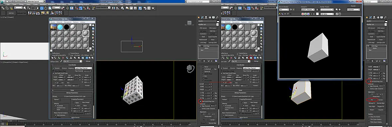Open Curve Editor from left window toolbar
Viewport: 392px width, 127px height.
click(131, 8)
